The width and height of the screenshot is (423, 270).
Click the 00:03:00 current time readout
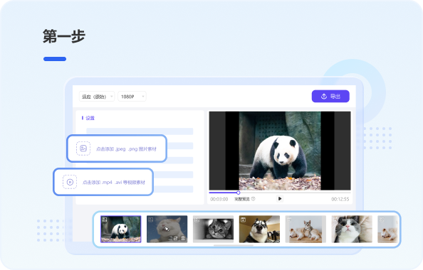point(219,199)
